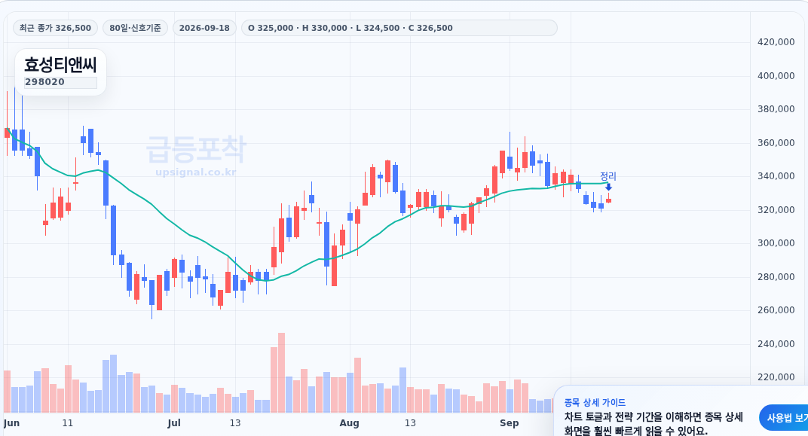Click the 220,000 price axis label

(x=776, y=377)
